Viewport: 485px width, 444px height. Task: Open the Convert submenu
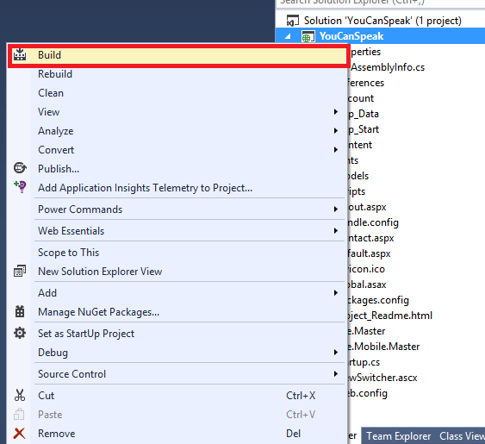click(x=177, y=150)
